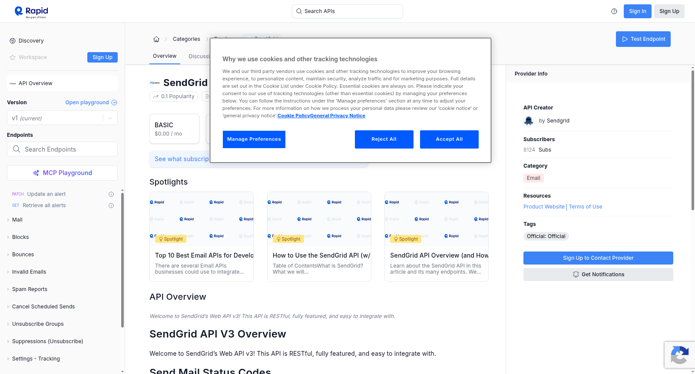Reject all cookies

(x=384, y=139)
